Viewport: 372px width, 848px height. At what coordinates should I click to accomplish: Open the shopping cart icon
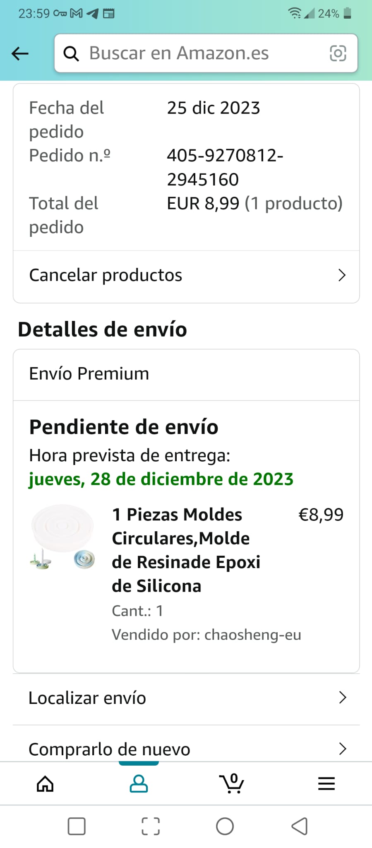232,783
